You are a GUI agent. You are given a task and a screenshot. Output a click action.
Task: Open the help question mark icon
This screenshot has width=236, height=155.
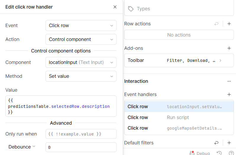coord(231,153)
